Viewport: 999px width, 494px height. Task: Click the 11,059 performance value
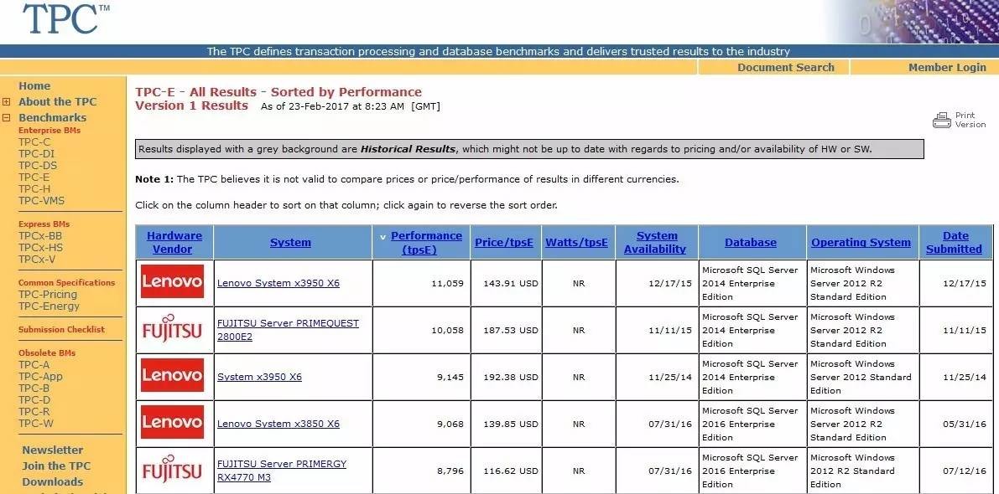tap(448, 284)
